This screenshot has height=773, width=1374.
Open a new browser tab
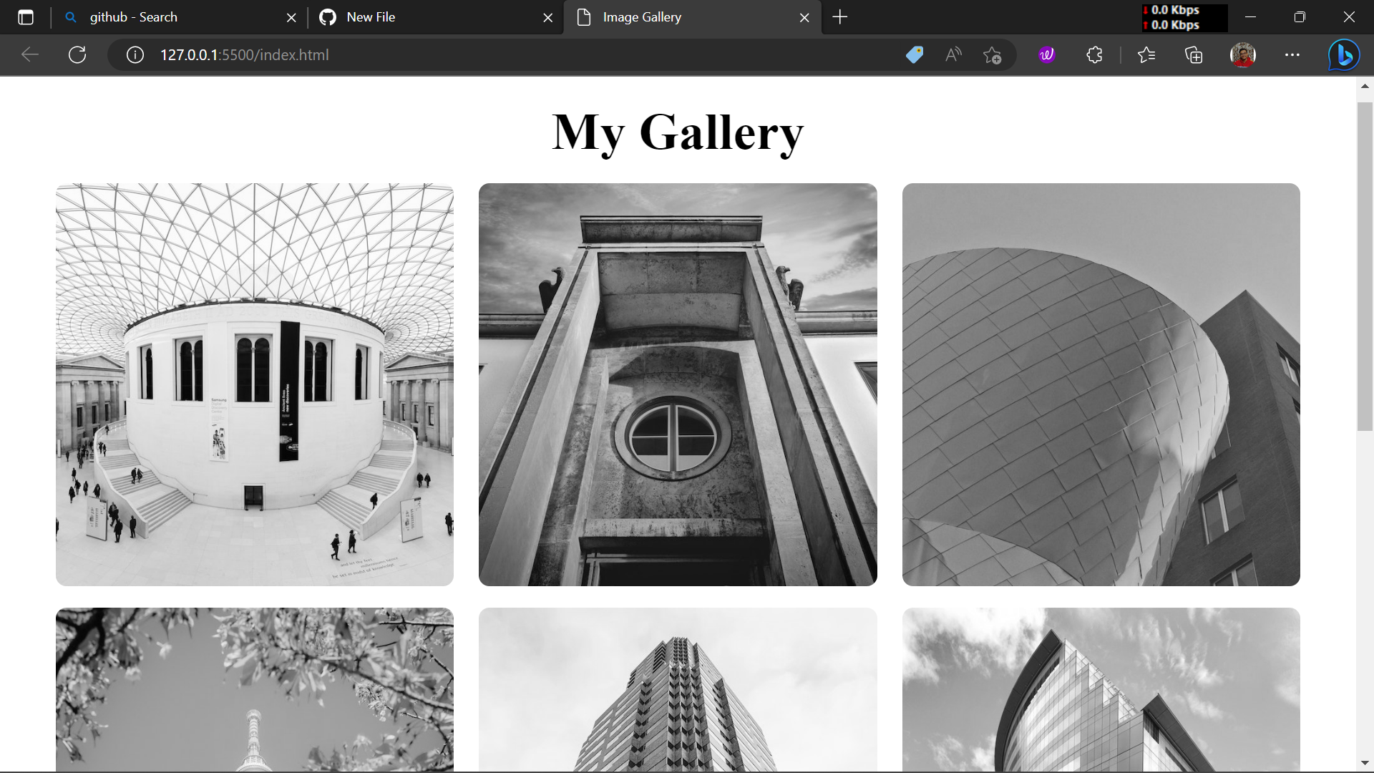pyautogui.click(x=839, y=17)
